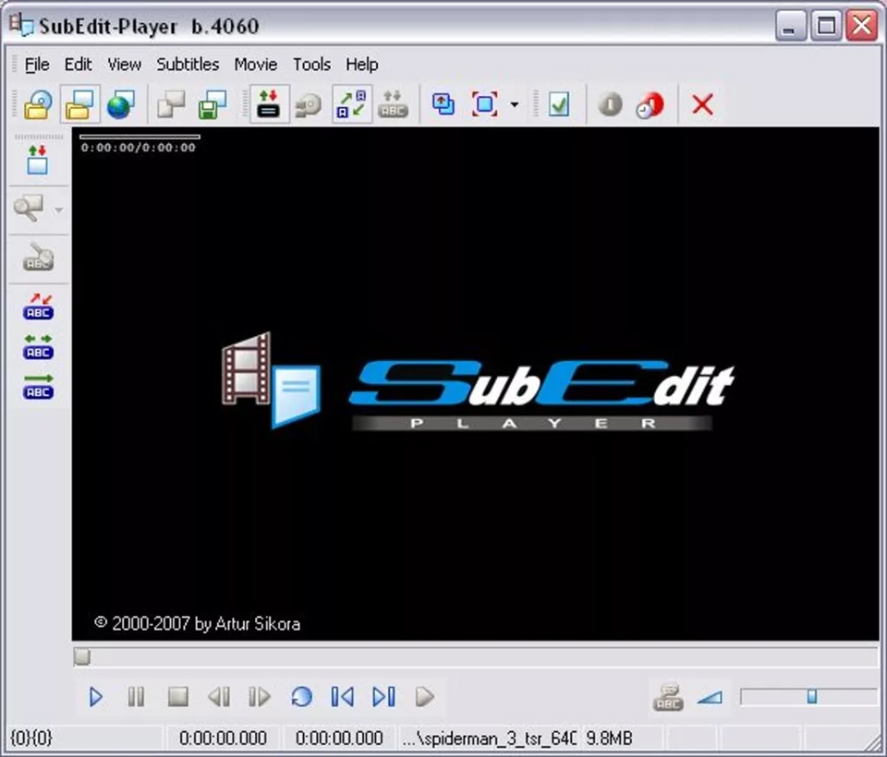Click the green floppy save subtitles icon

(213, 104)
